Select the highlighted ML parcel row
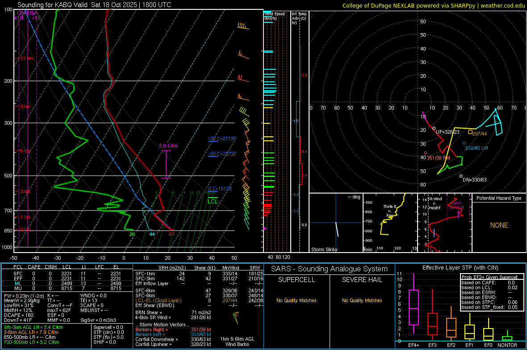The height and width of the screenshot is (350, 527). click(67, 283)
